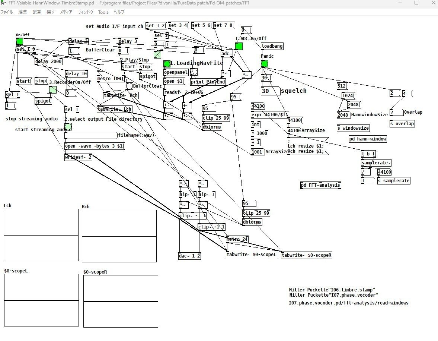Click the 'set 3 4' message box
Screen dimensions: 438x341
tap(179, 25)
